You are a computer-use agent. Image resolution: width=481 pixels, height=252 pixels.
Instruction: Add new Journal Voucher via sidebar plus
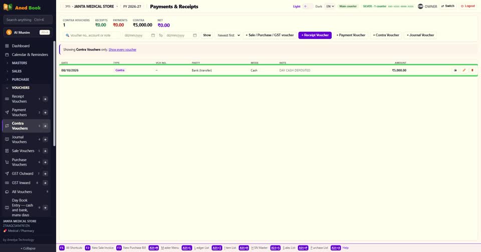[45, 139]
